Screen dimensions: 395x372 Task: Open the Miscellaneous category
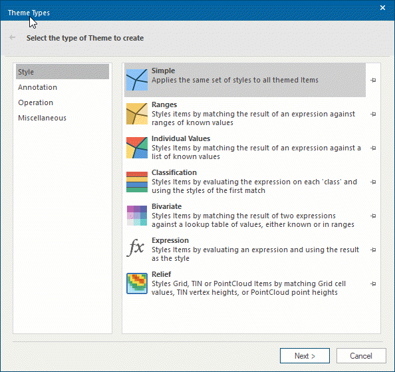63,118
